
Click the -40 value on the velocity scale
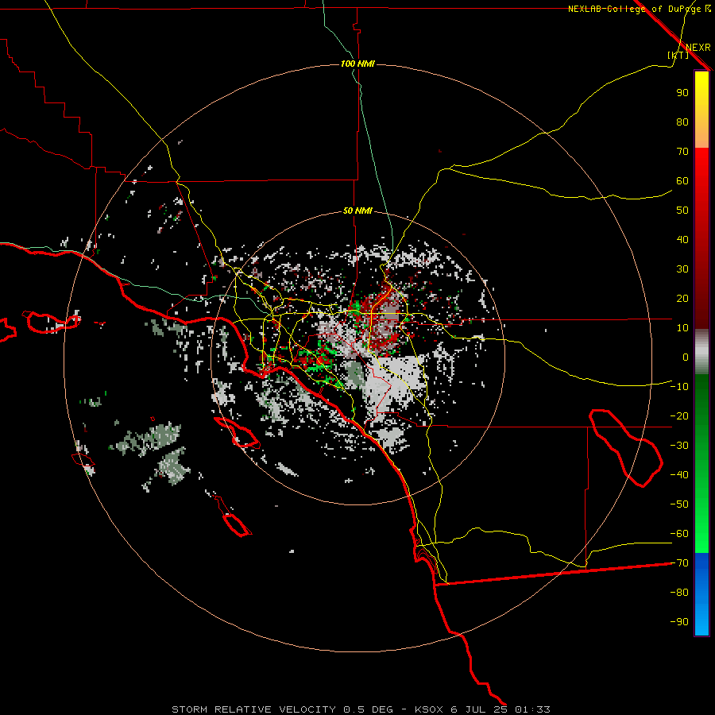coord(679,475)
